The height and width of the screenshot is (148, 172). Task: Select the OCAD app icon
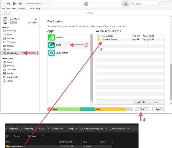tap(51, 45)
